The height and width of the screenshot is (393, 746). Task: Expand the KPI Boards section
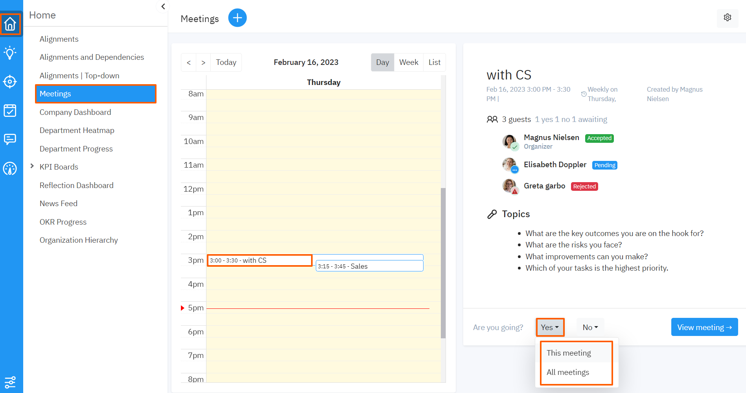click(32, 166)
